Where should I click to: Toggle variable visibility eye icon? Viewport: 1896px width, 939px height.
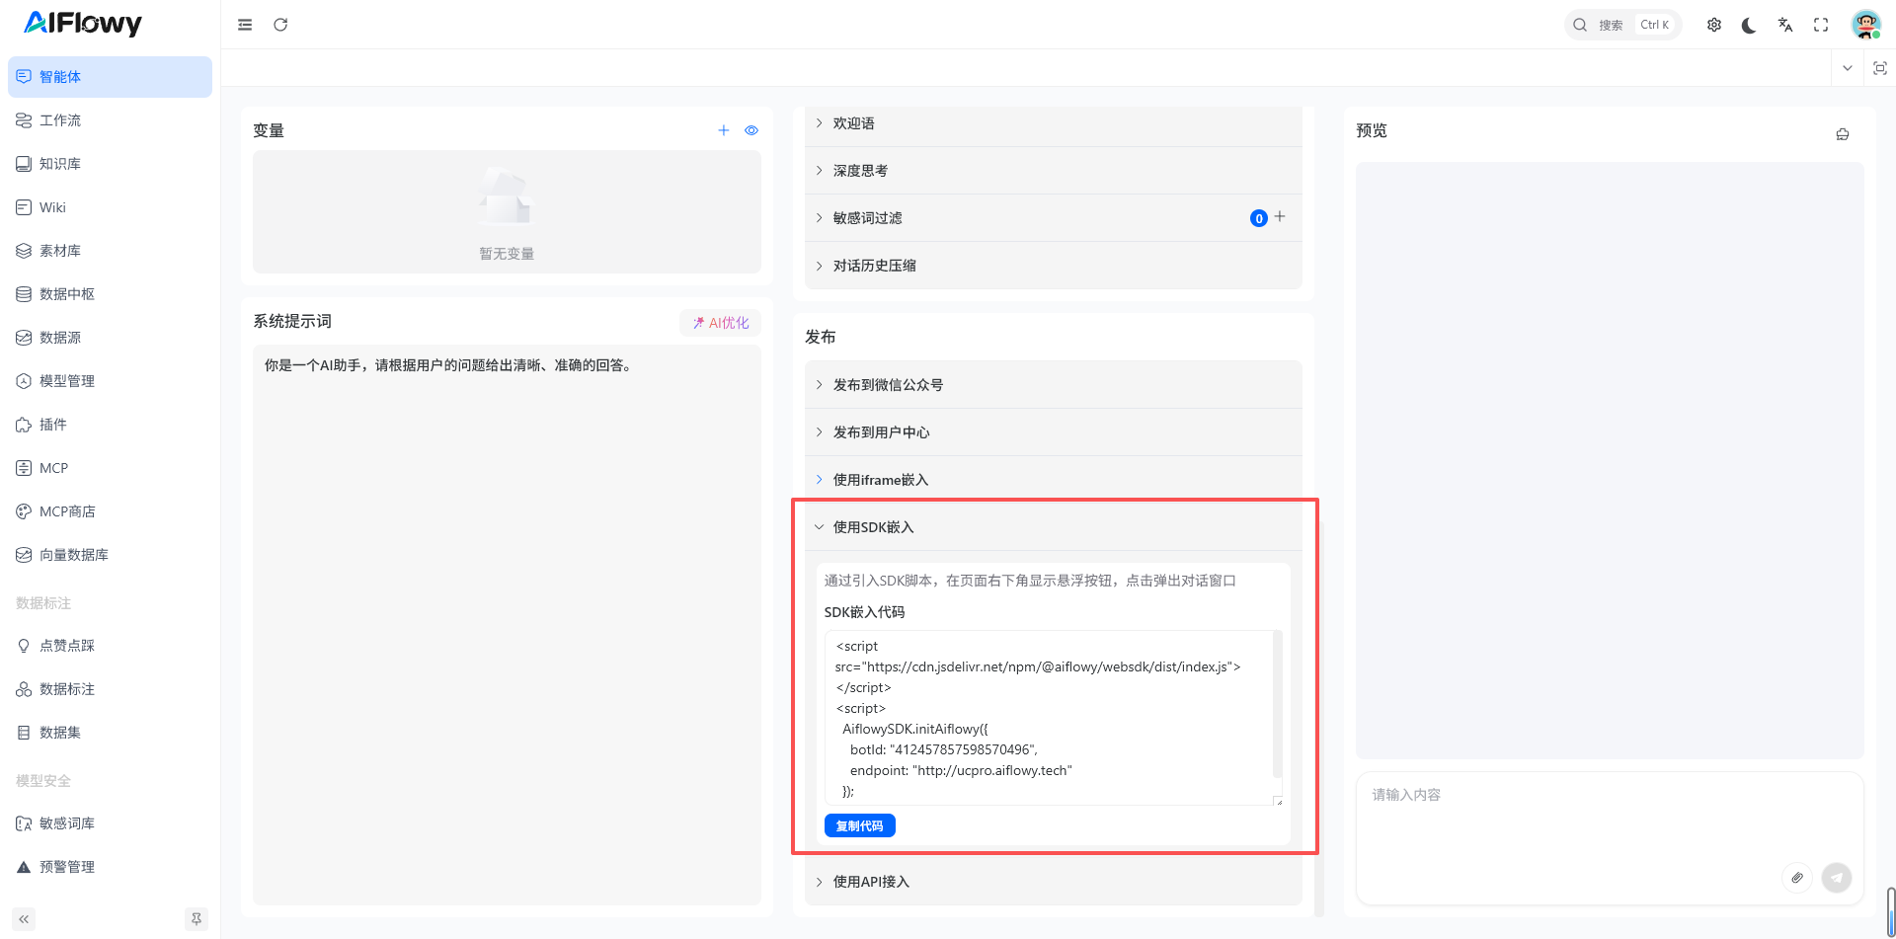point(751,130)
